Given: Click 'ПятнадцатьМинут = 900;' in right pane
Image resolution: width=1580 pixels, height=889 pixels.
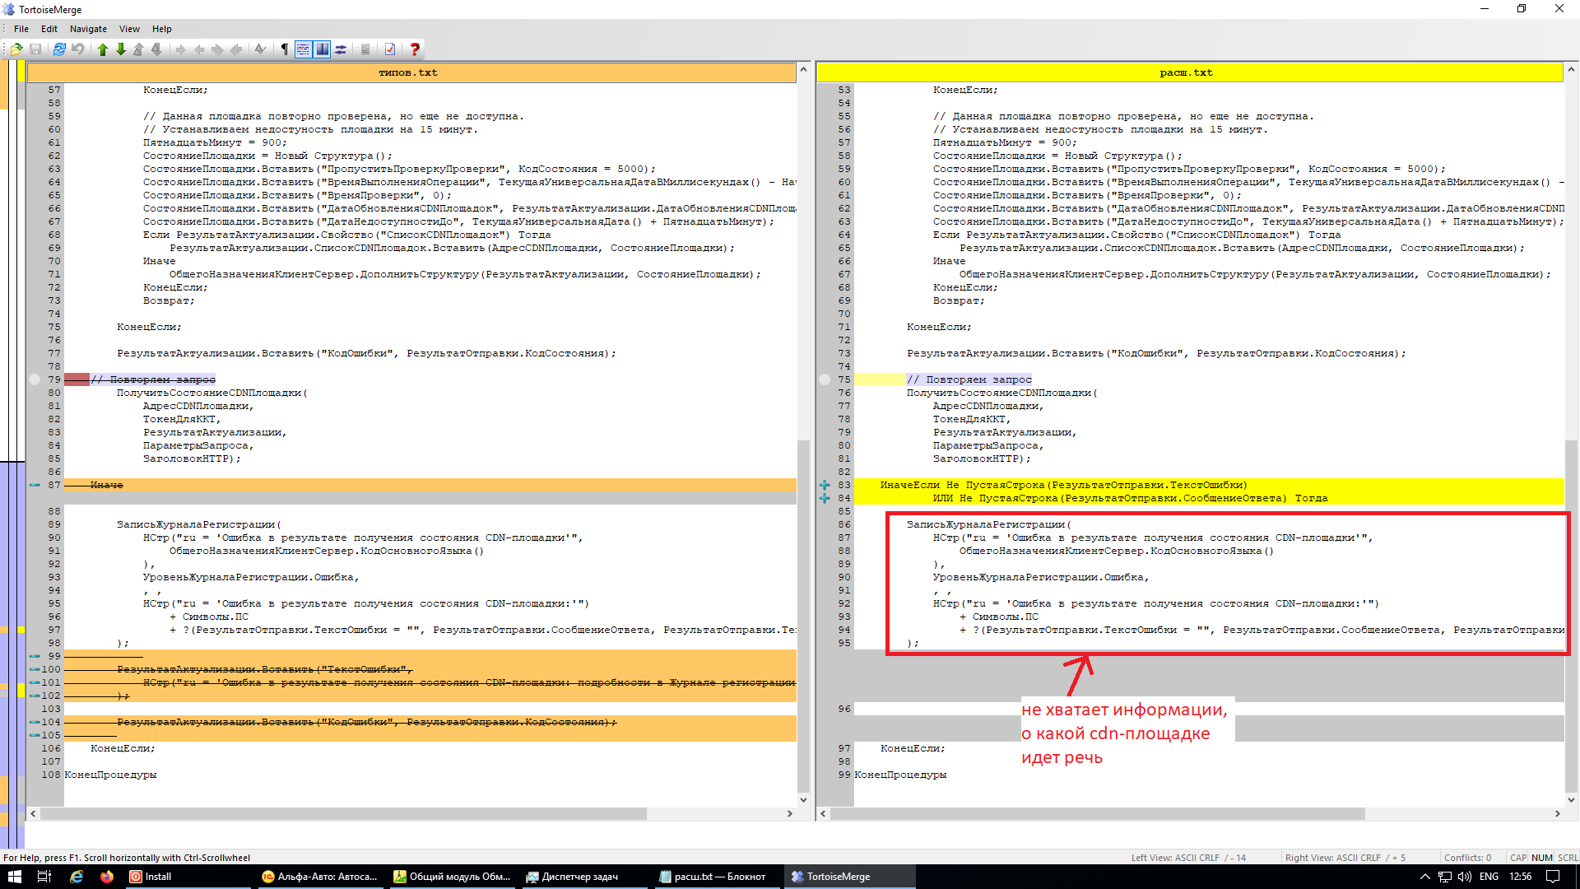Looking at the screenshot, I should [x=1003, y=142].
